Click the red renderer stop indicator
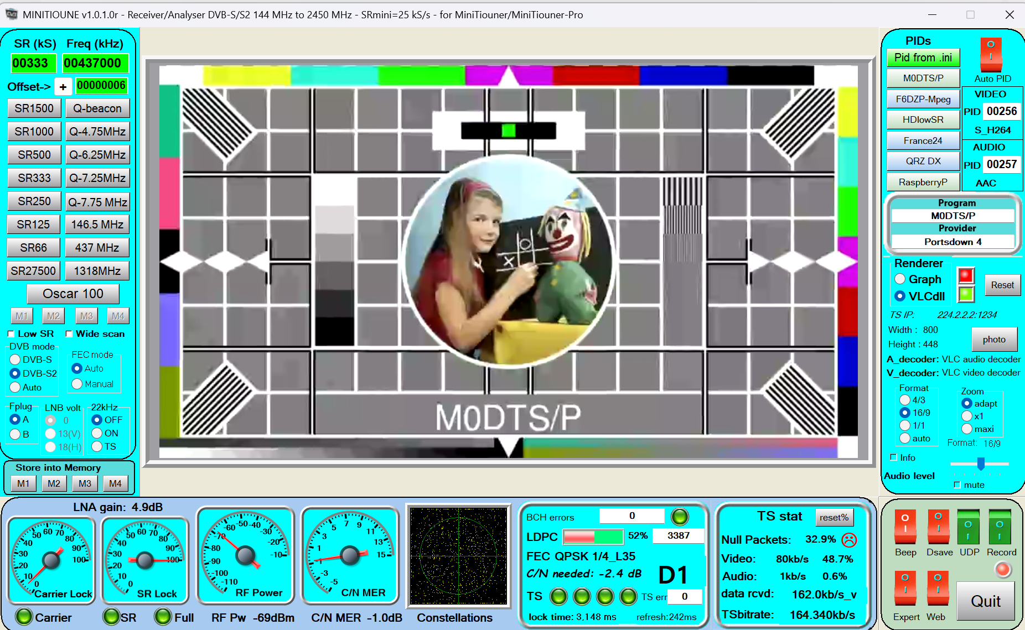1025x630 pixels. 966,275
